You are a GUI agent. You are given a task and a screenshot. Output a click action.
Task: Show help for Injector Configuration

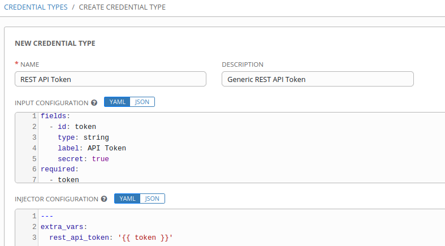104,199
